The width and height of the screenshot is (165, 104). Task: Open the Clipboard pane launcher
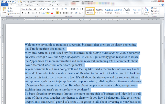click(19, 17)
